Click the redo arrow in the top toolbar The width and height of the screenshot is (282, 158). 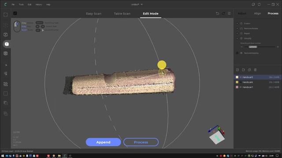223,14
